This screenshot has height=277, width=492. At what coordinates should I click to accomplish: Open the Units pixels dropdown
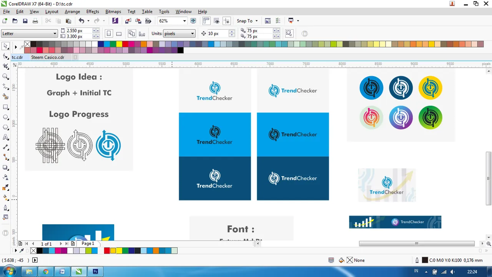click(x=180, y=33)
